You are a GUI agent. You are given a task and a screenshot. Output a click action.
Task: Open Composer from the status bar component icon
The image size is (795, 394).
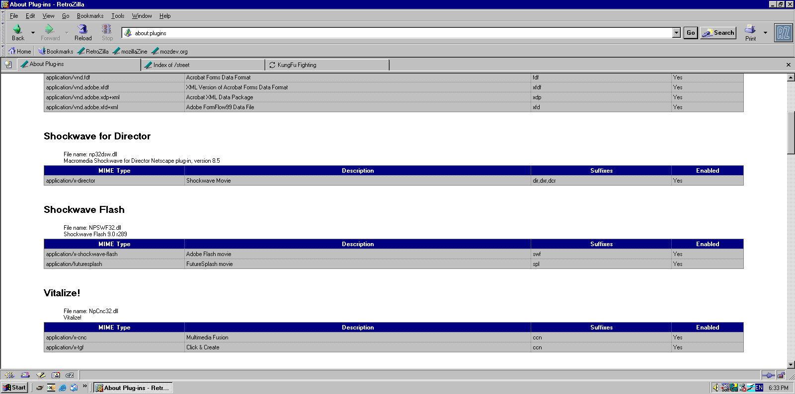point(41,375)
